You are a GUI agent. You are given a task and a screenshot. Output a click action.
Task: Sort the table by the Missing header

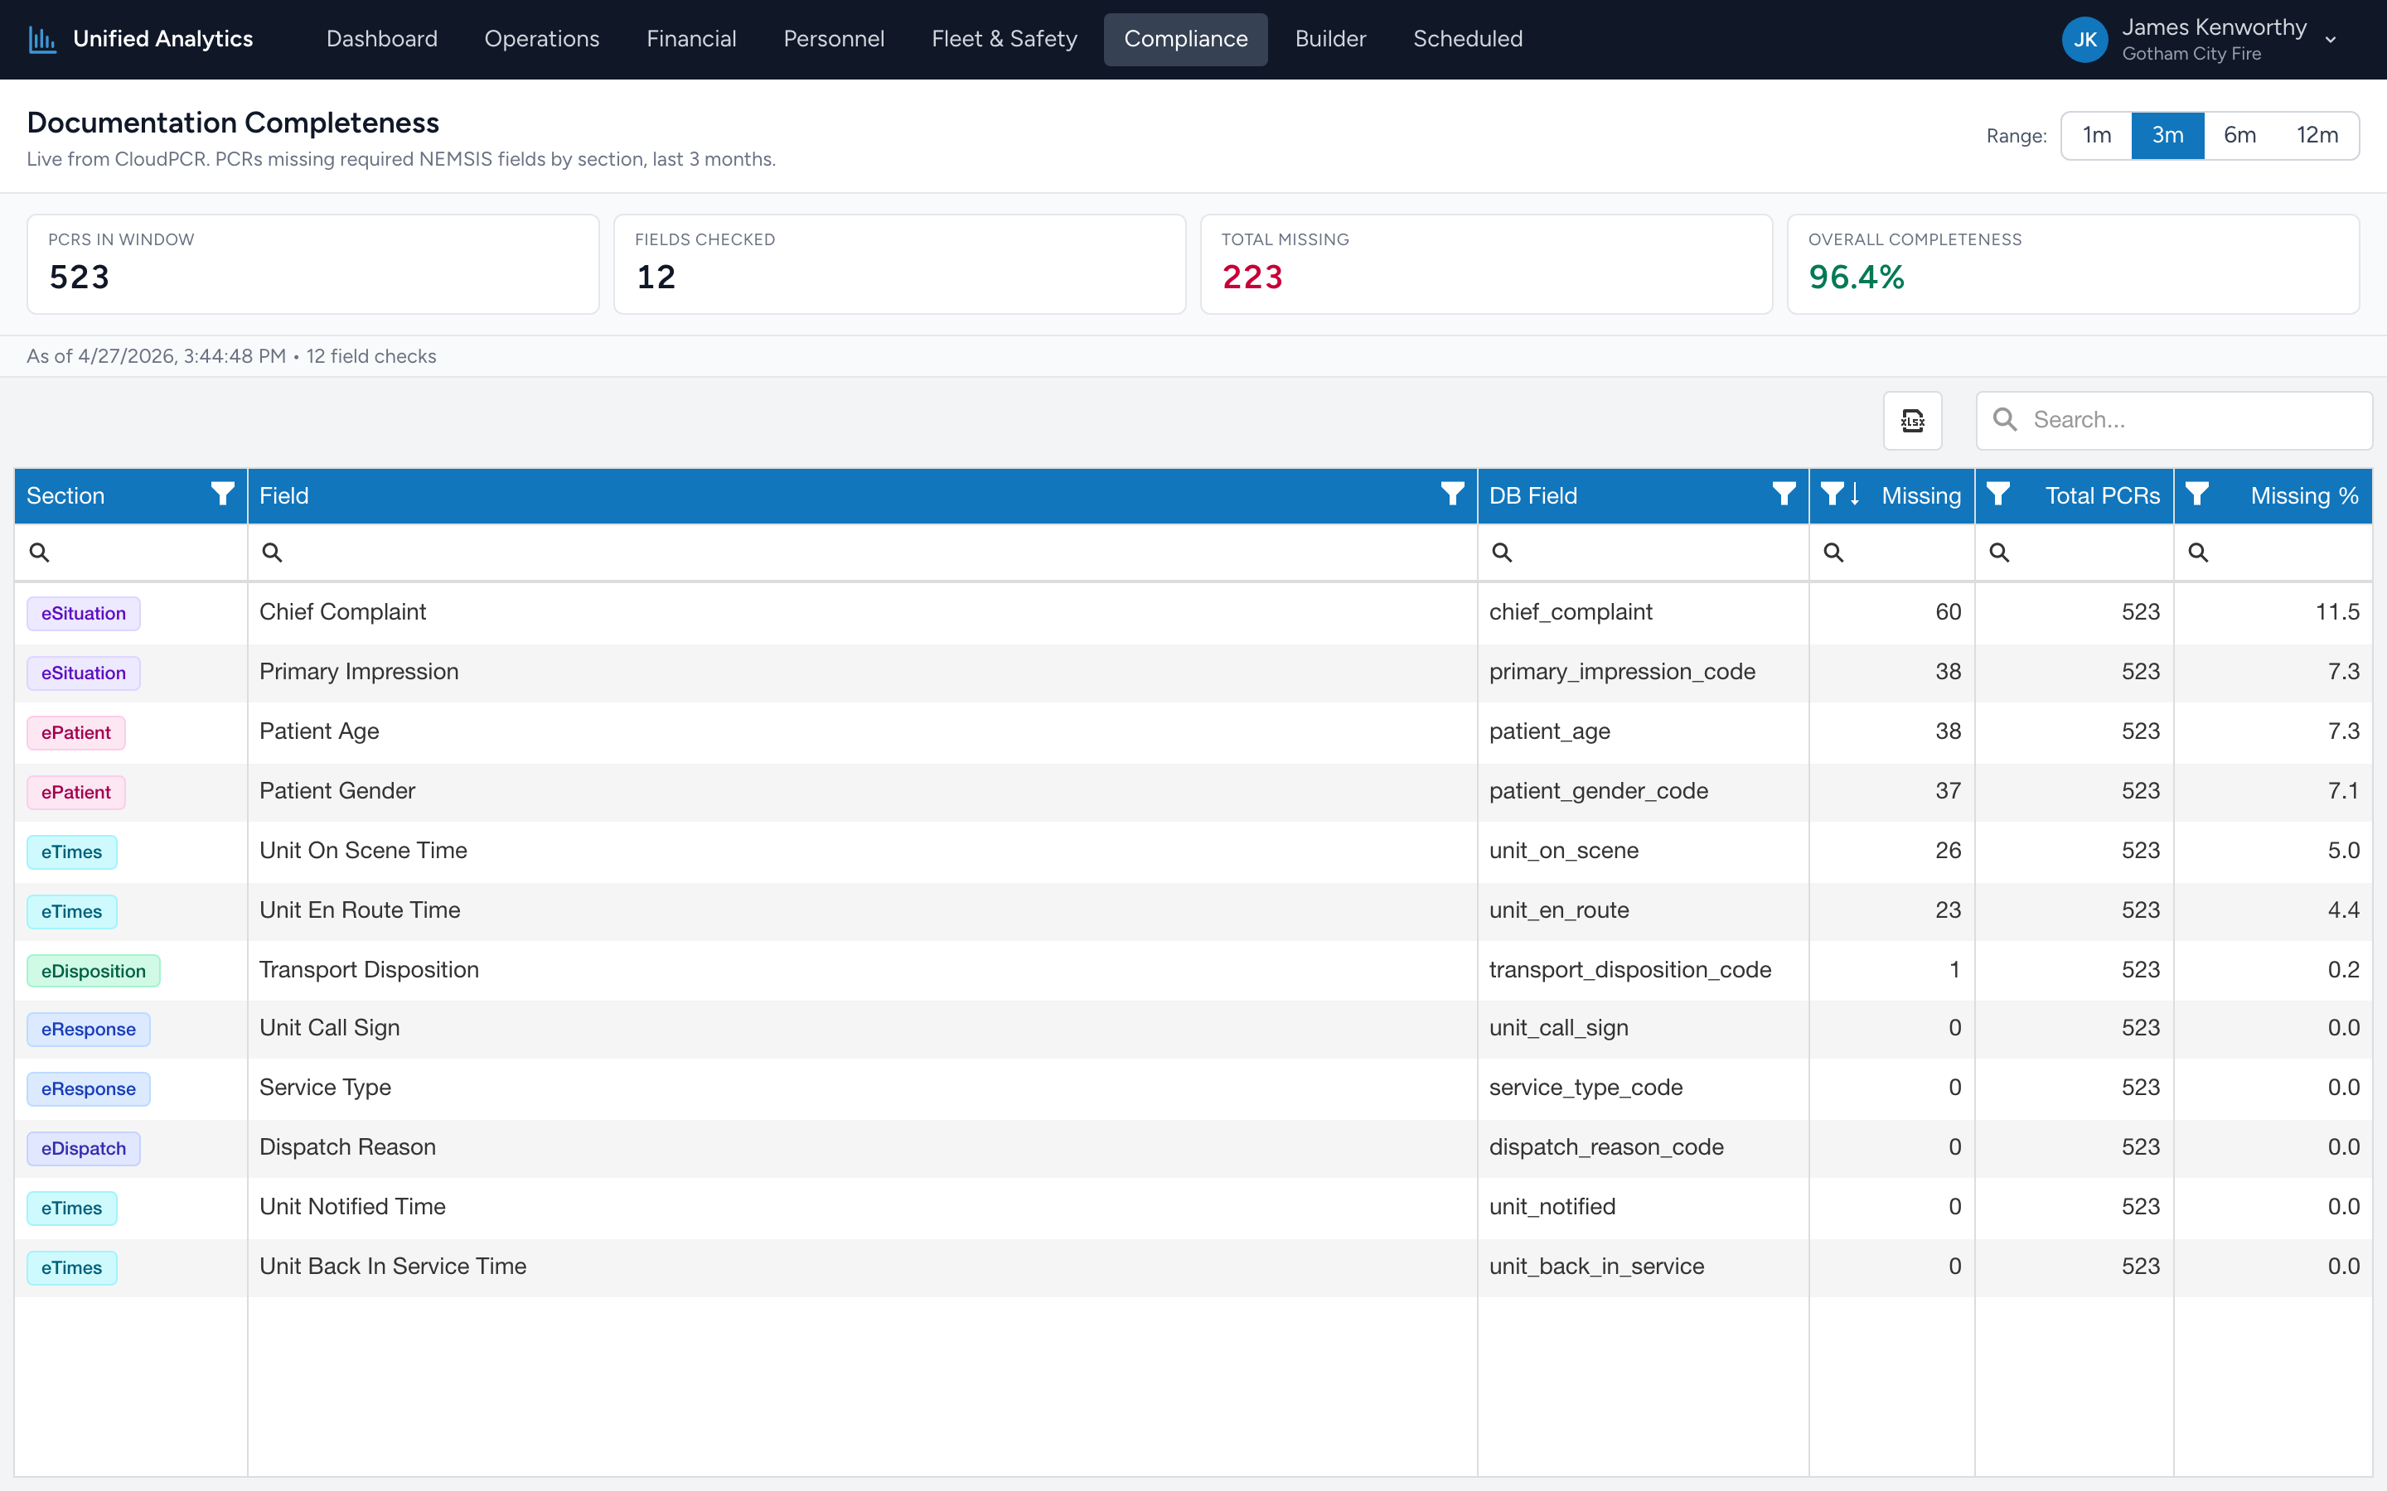(x=1920, y=496)
